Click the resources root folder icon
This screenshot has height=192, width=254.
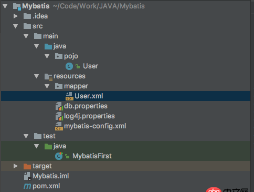(48, 77)
